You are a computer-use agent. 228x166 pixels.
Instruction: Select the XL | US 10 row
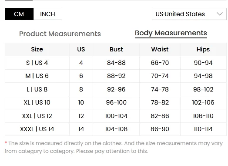coord(116,102)
